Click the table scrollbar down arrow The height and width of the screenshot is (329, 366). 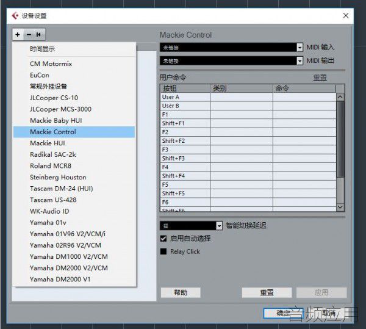pos(340,207)
